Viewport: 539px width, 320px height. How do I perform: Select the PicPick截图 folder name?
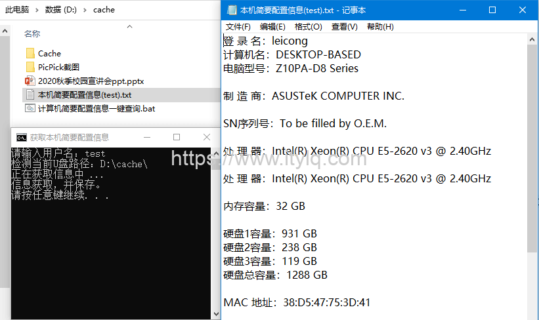pos(59,67)
